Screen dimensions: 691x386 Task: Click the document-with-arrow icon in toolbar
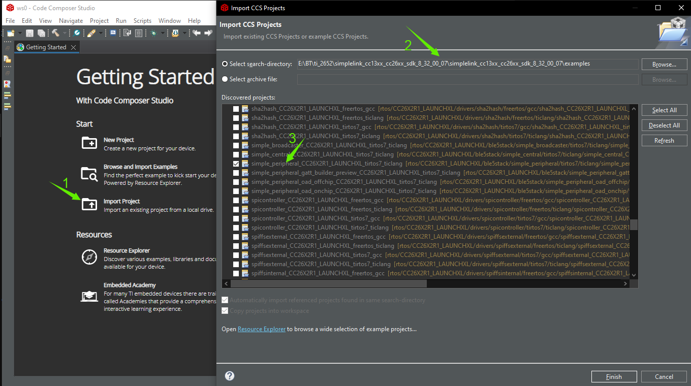coord(127,33)
